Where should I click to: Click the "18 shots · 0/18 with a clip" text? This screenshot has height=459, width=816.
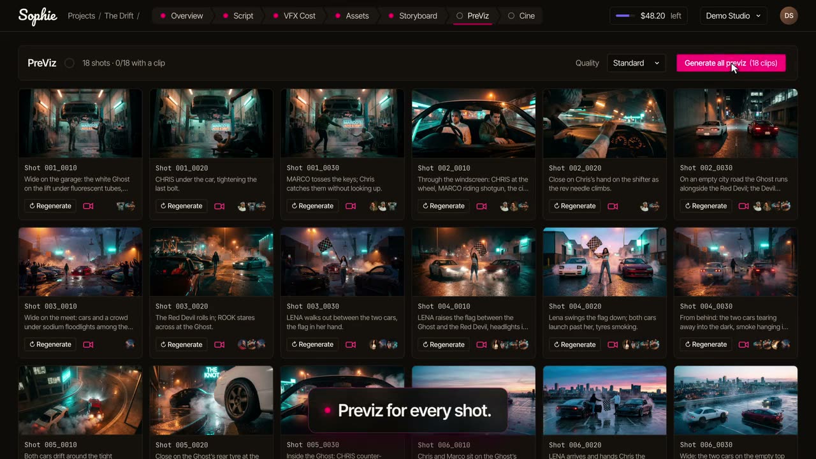[124, 63]
